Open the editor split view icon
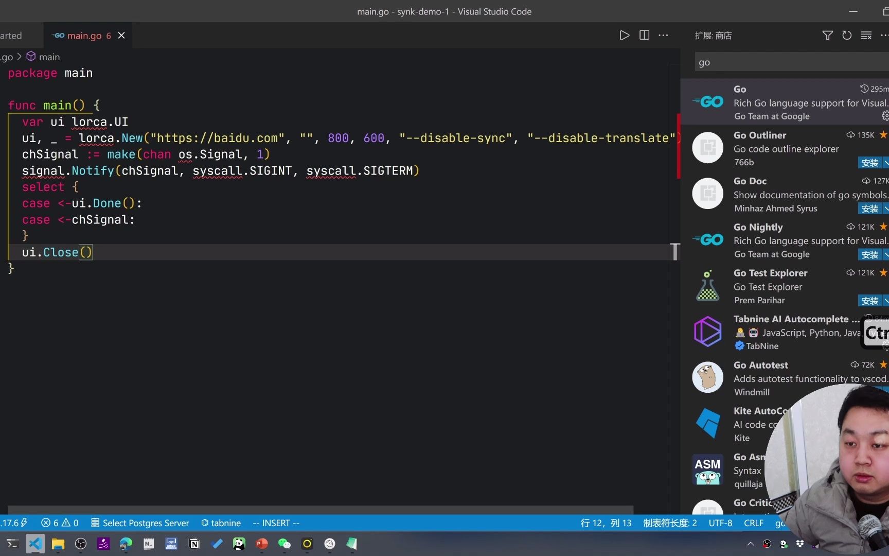The width and height of the screenshot is (889, 556). (x=644, y=35)
